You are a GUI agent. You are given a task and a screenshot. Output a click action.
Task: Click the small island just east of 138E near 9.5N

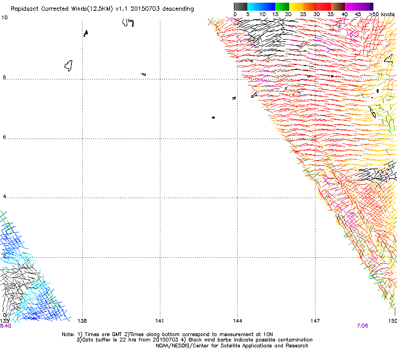(86, 33)
